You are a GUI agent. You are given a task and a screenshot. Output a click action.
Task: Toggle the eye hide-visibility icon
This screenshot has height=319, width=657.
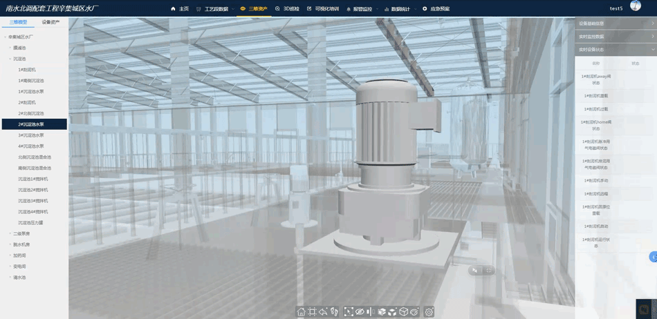(360, 312)
